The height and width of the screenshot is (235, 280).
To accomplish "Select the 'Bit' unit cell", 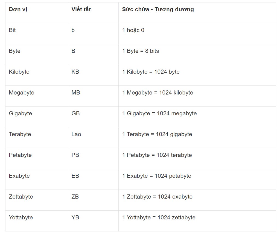I will 12,30.
